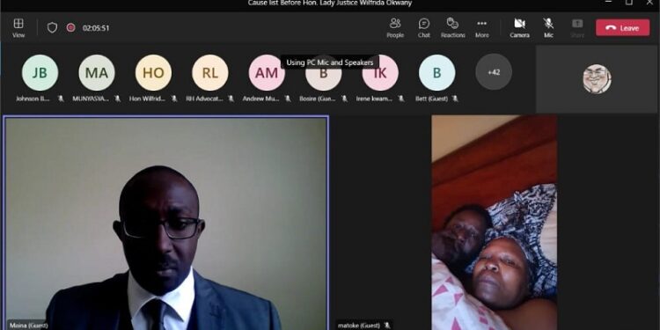Click the muted mic icon beside matoke (Guest)
660x330 pixels.
tap(387, 326)
